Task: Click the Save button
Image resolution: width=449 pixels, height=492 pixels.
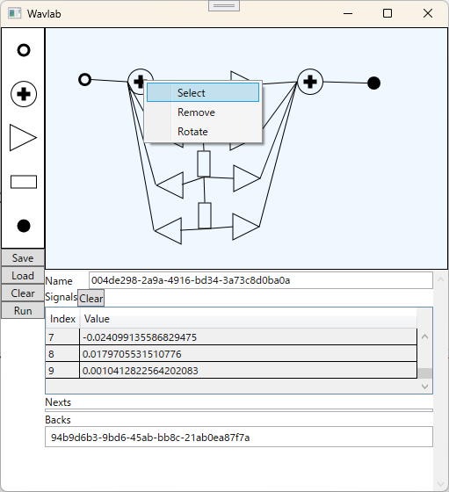Action: tap(23, 258)
